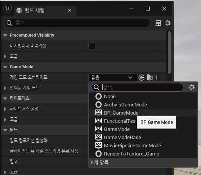Click the ArchvisGameMode circle icon

point(99,105)
